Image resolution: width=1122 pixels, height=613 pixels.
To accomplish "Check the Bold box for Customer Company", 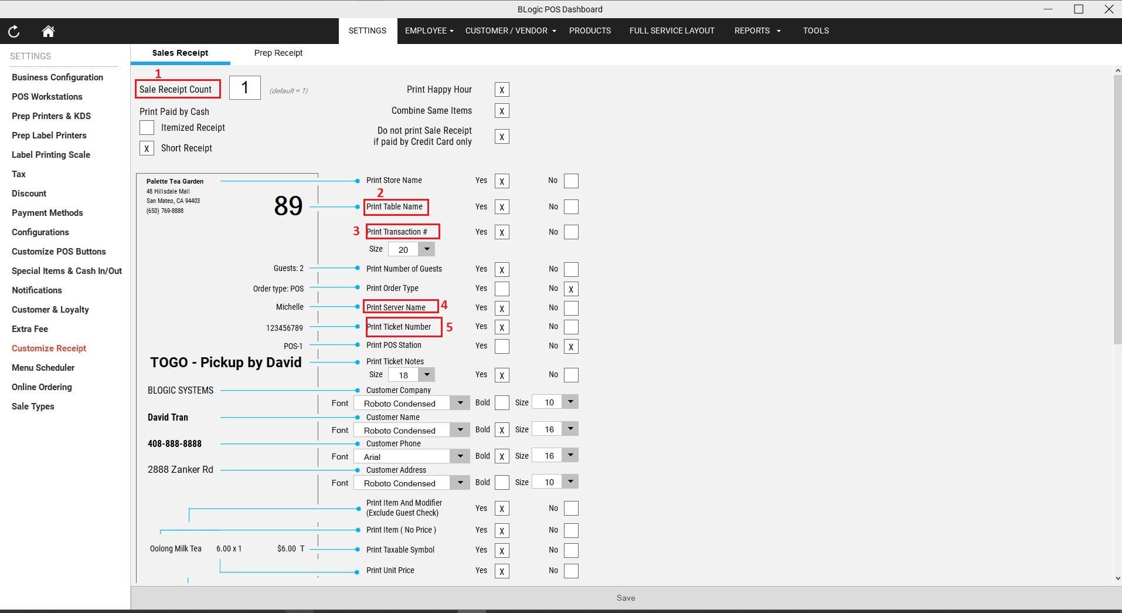I will [x=501, y=402].
